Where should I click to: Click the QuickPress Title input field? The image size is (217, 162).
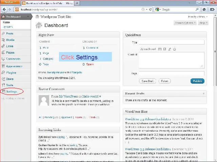click(171, 42)
